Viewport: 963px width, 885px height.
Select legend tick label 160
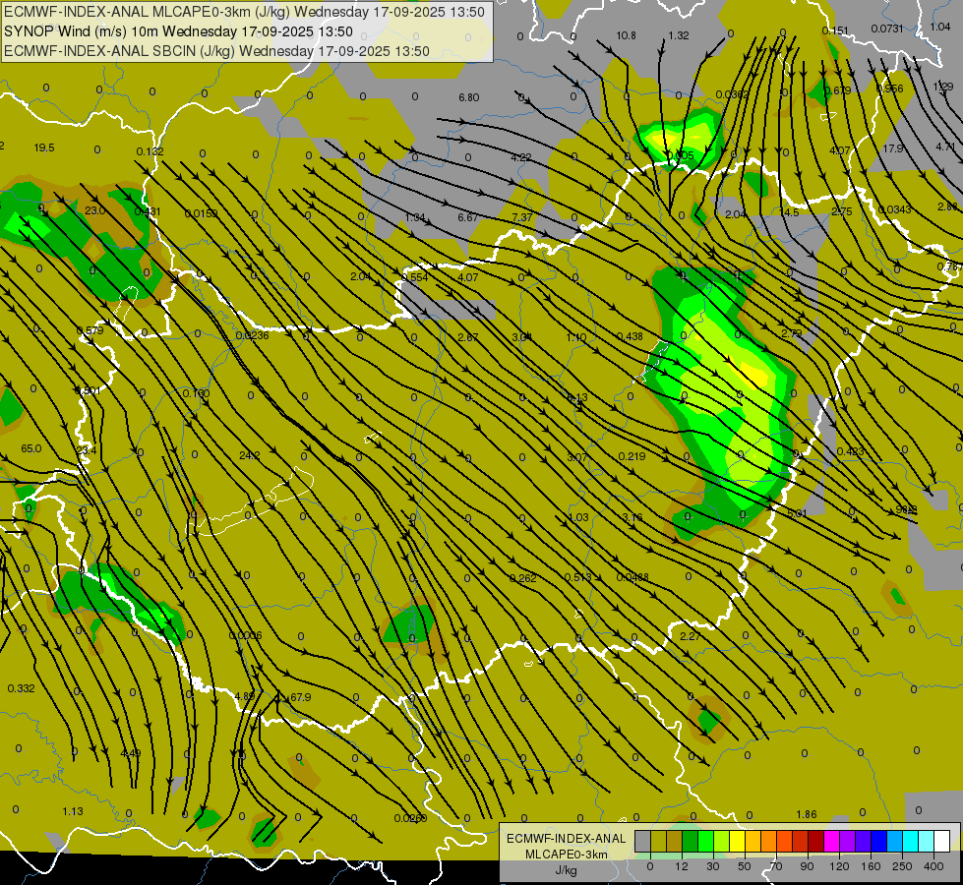pyautogui.click(x=871, y=866)
